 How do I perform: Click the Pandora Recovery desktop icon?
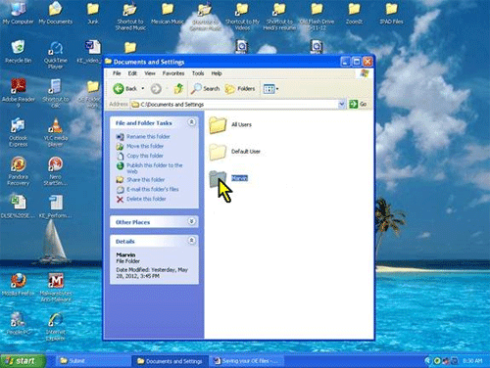point(19,171)
